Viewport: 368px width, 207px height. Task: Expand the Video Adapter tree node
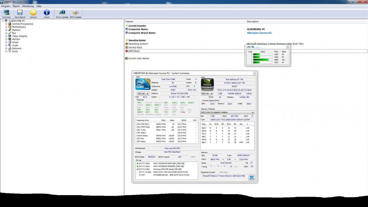coord(6,36)
